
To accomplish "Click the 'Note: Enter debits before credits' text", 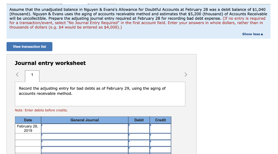I will click(41, 110).
